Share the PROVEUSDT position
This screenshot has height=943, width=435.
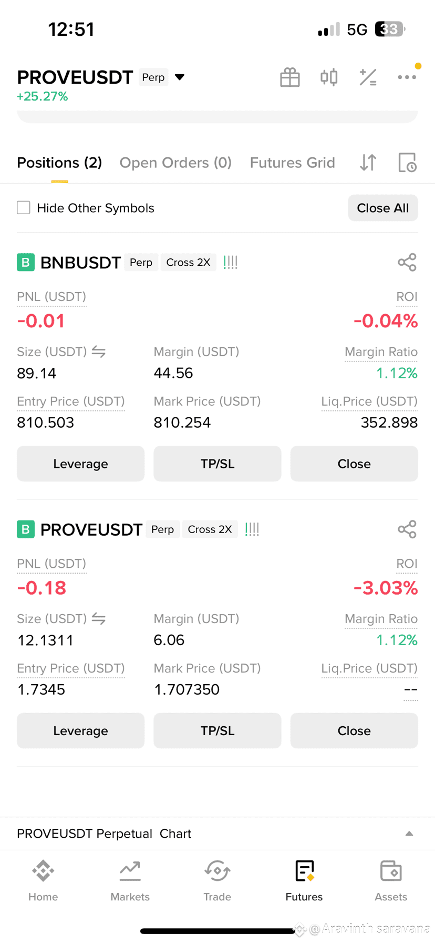click(407, 529)
